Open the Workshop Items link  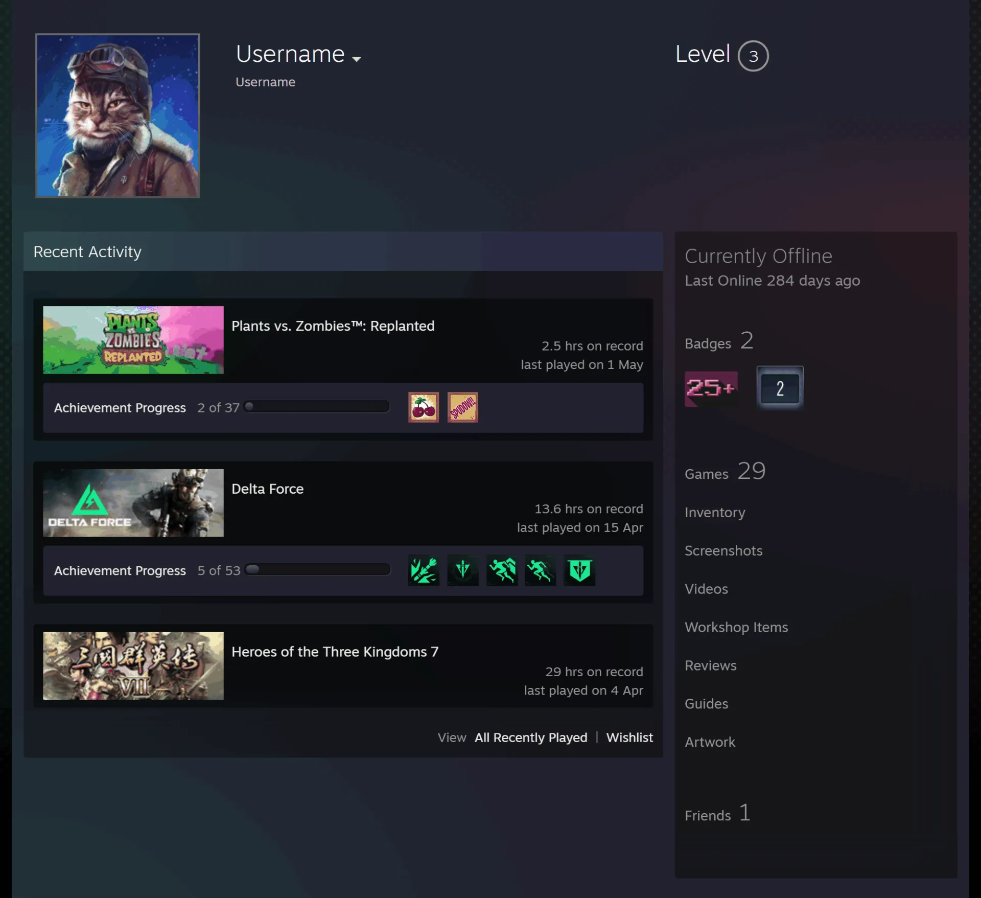[736, 627]
